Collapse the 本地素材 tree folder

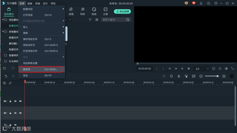coord(3,32)
